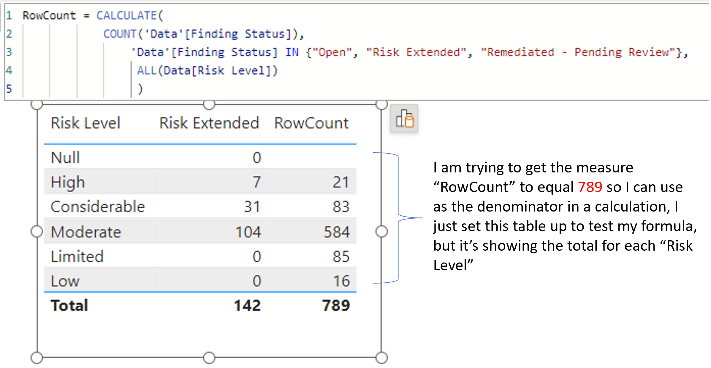
Task: Click Moderate's Risk Extended value 104
Action: point(248,232)
